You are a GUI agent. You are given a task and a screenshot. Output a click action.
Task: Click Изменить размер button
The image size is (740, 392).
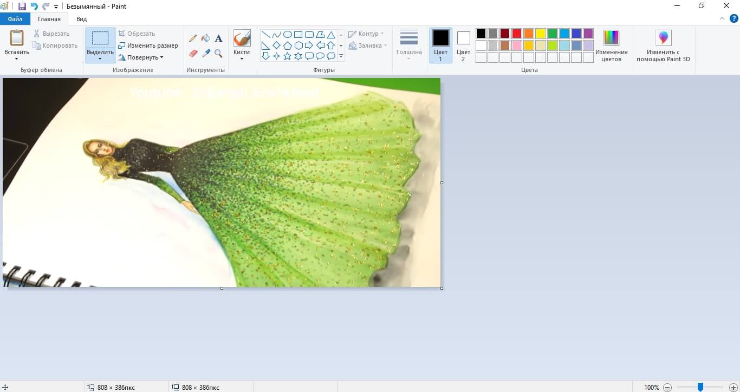click(x=148, y=45)
